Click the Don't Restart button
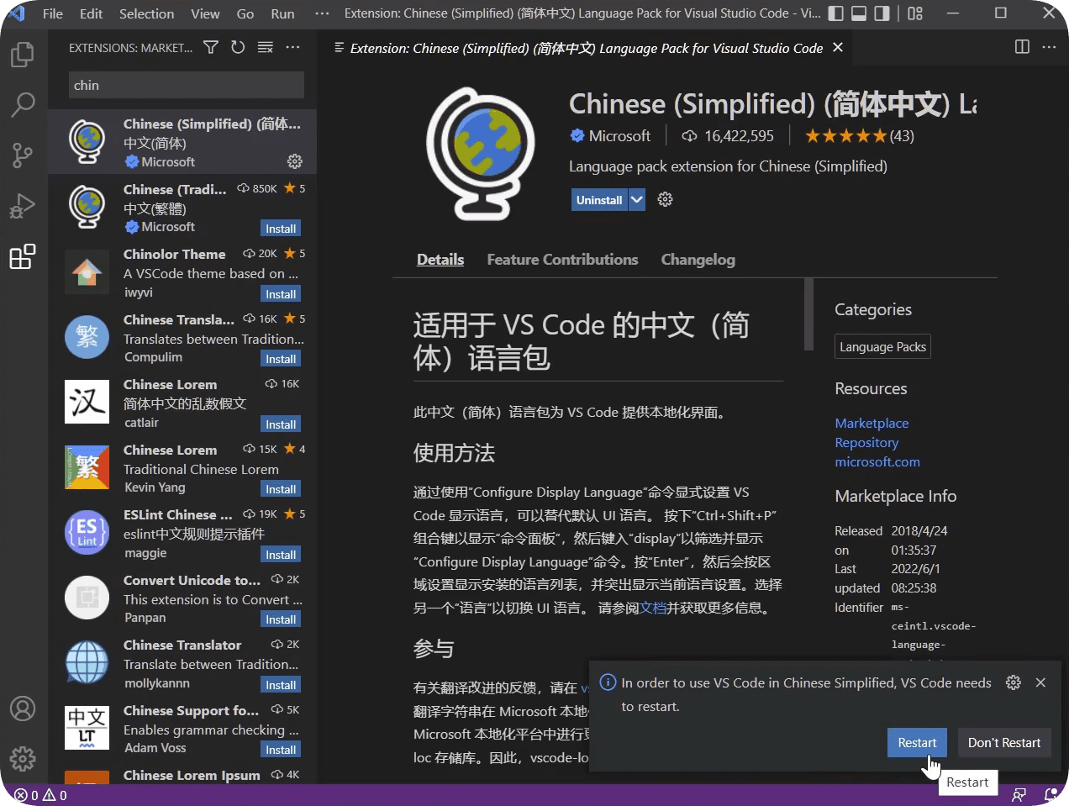Viewport: 1069px width, 806px height. point(1003,743)
